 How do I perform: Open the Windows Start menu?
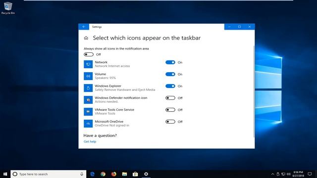point(5,174)
